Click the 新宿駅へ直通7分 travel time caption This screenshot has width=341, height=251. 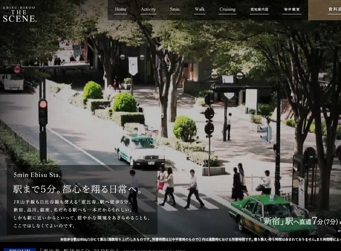coord(299,221)
